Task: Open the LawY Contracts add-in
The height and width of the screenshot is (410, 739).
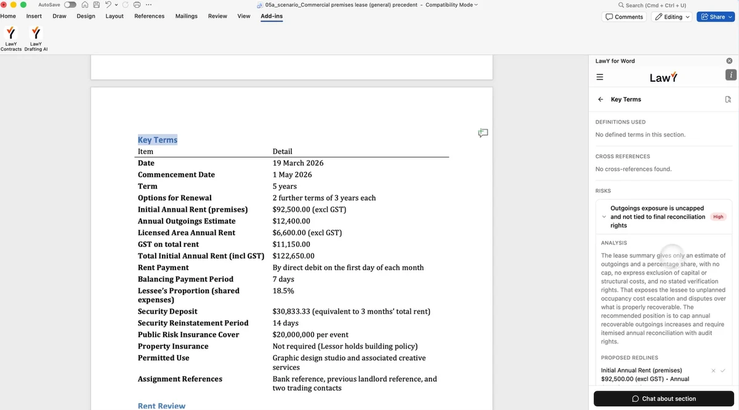Action: tap(10, 38)
